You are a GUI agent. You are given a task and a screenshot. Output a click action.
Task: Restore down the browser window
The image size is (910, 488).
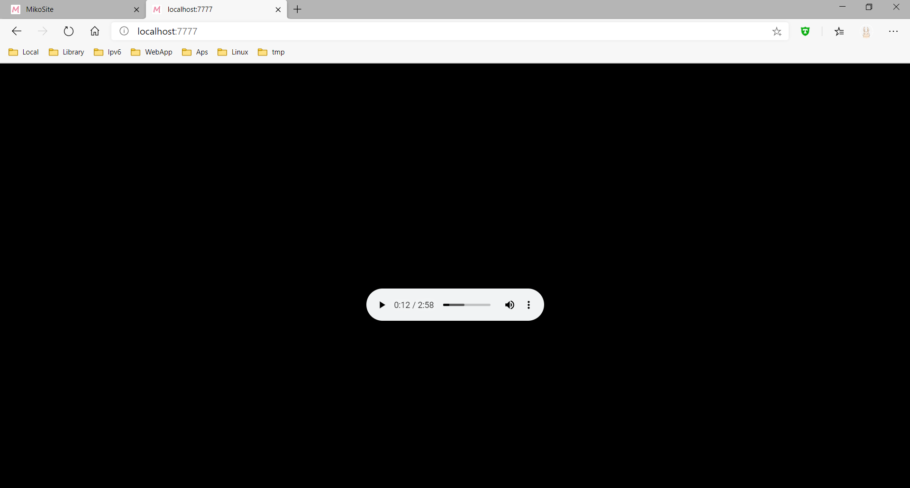click(x=869, y=7)
